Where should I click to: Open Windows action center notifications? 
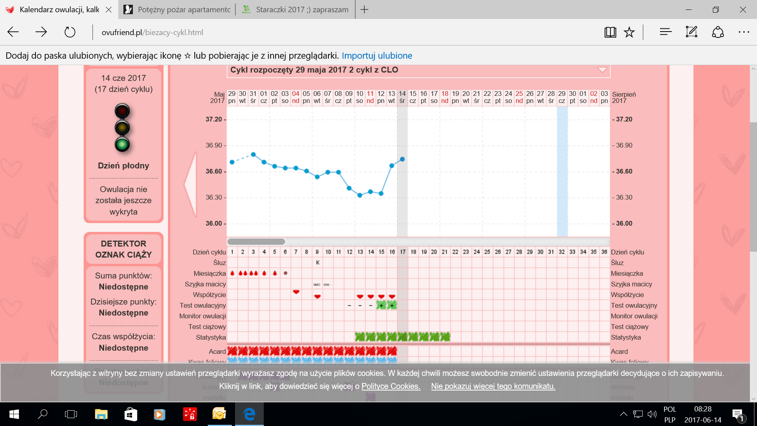tap(737, 414)
